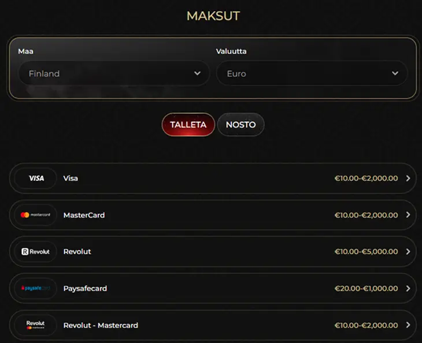Screen dimensions: 422x343
Task: Choose the Paysafecard payment method label
Action: [x=85, y=288]
